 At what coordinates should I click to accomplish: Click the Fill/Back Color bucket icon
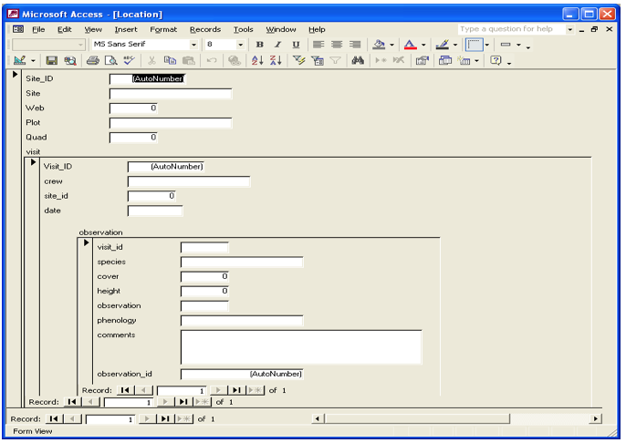[x=379, y=45]
